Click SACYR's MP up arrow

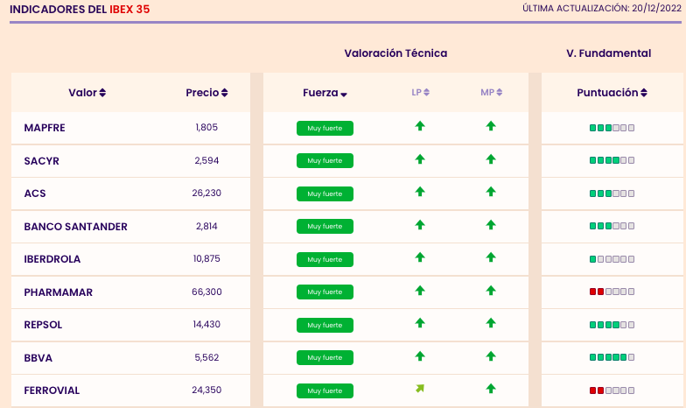[491, 159]
